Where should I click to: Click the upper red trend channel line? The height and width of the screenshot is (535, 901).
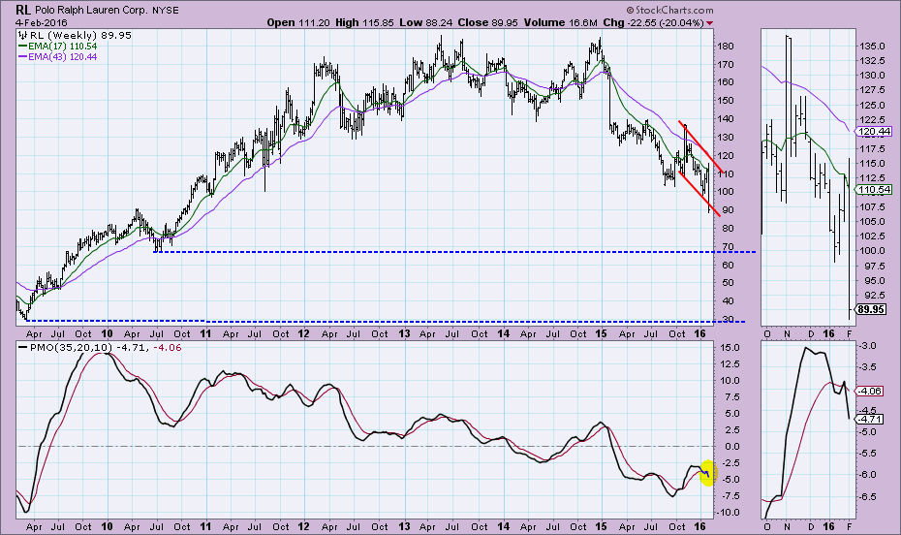(x=699, y=147)
